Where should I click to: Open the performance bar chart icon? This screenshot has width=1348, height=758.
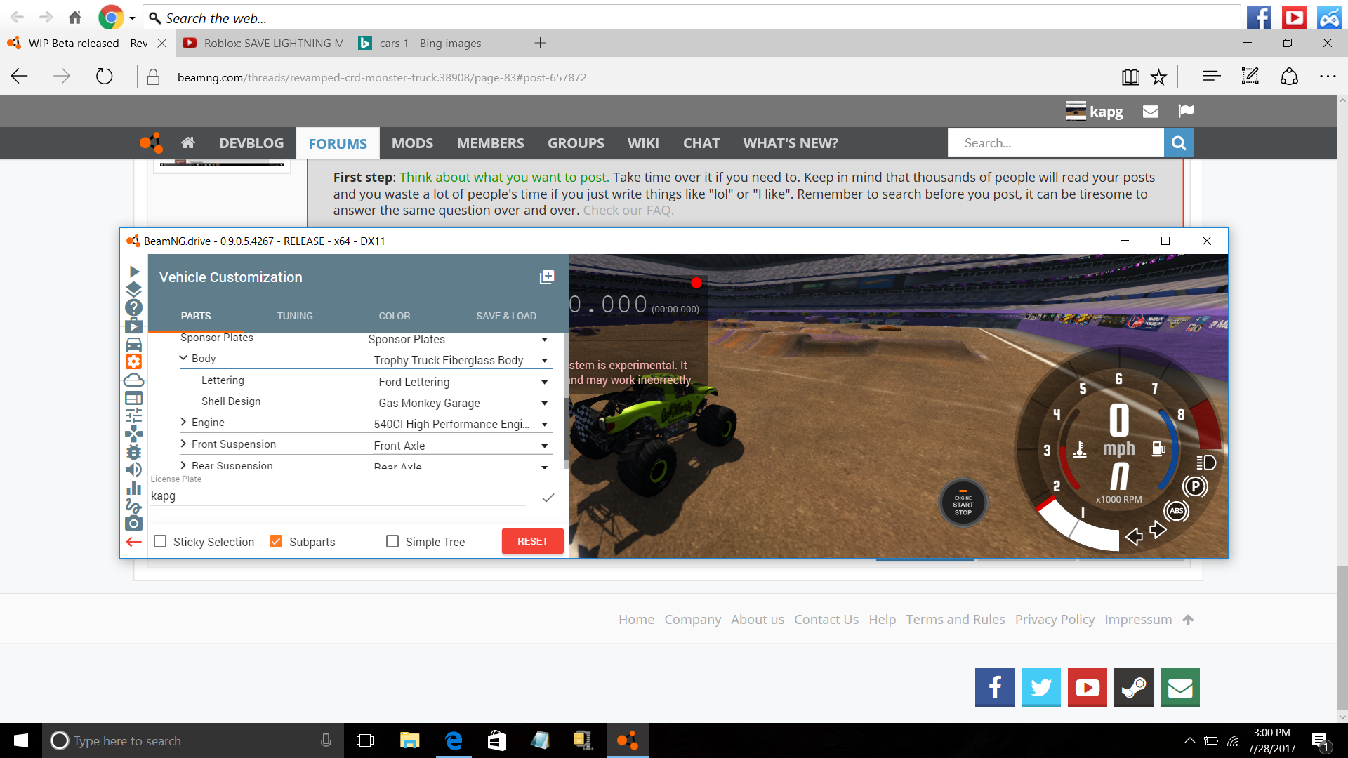134,488
